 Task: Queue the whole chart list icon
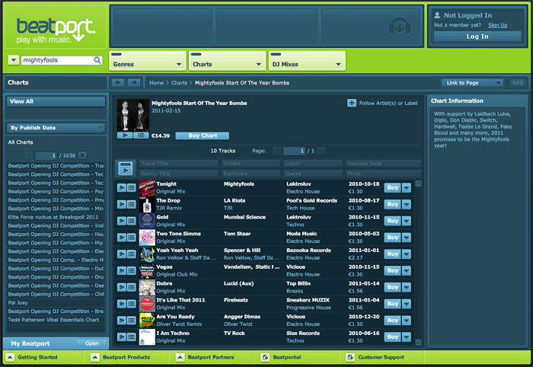pos(141,136)
